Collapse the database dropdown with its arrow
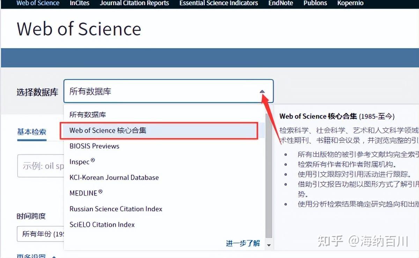This screenshot has width=419, height=258. pyautogui.click(x=262, y=91)
